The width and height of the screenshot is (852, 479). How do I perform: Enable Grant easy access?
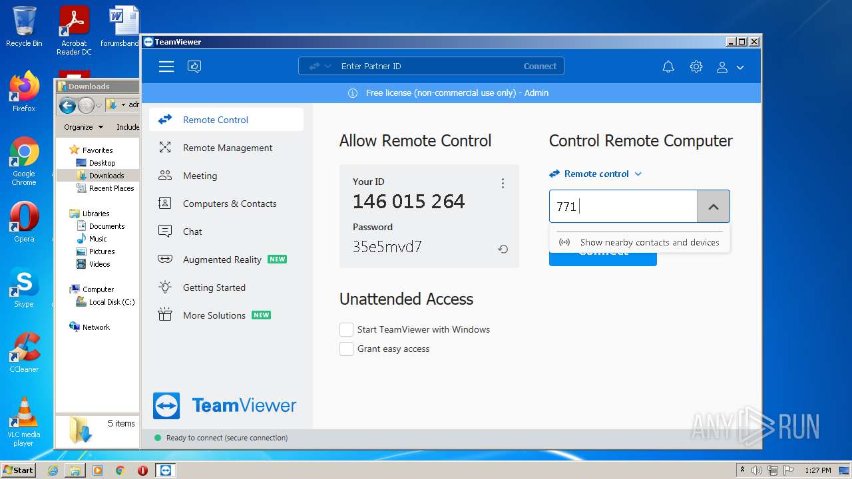tap(346, 349)
